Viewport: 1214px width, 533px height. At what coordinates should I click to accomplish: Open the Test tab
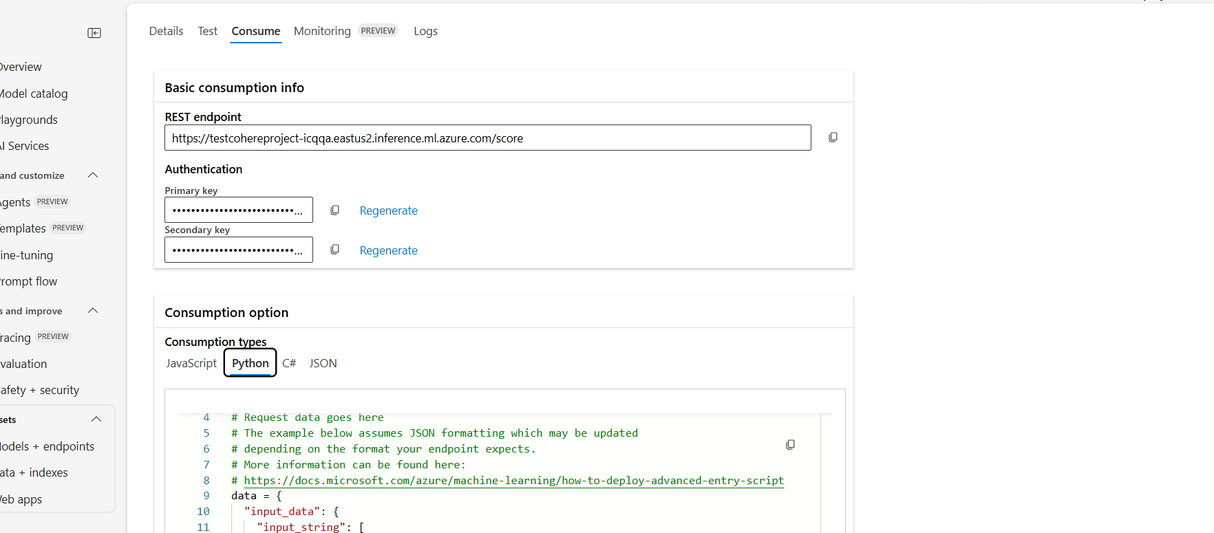[207, 31]
